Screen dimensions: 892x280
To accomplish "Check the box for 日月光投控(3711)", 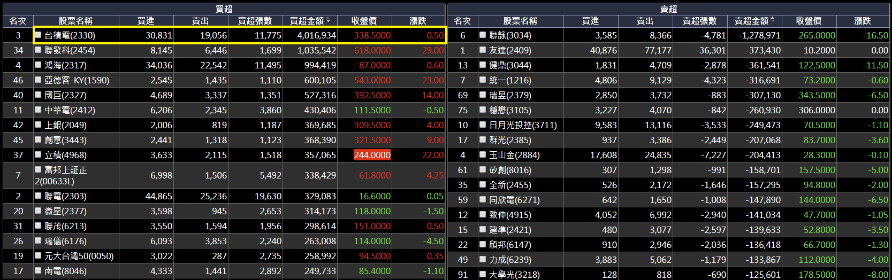I will pyautogui.click(x=483, y=125).
